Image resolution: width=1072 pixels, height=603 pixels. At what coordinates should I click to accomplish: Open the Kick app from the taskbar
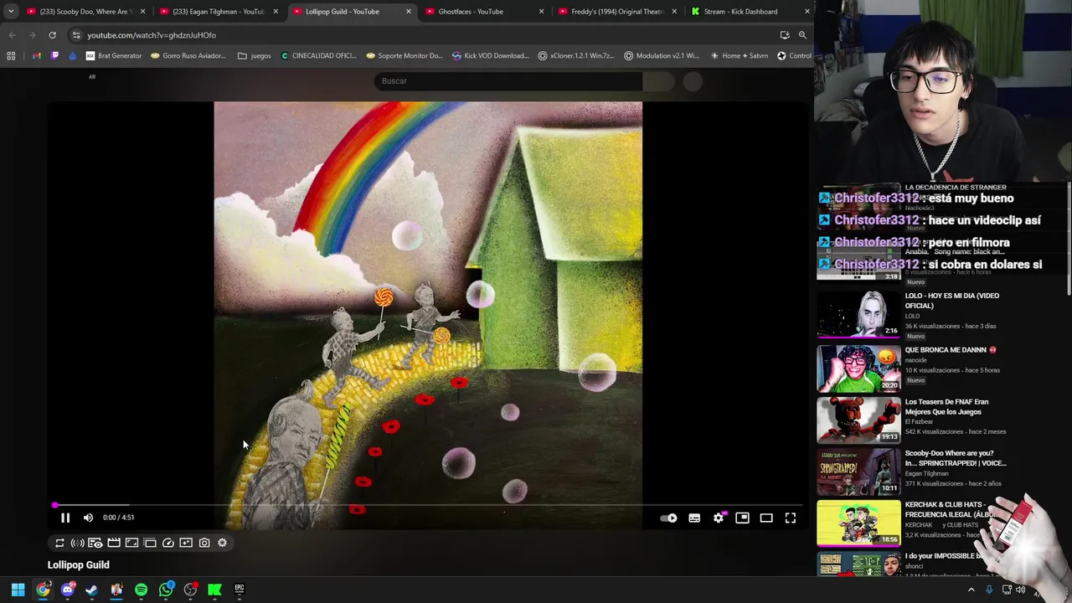tap(214, 590)
